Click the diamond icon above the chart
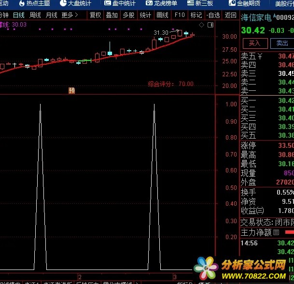Viewport: 294px width, 284px height. 201,25
